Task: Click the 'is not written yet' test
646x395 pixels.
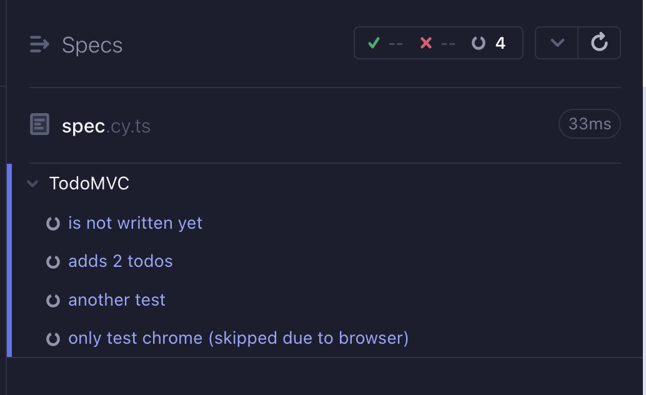Action: tap(135, 223)
